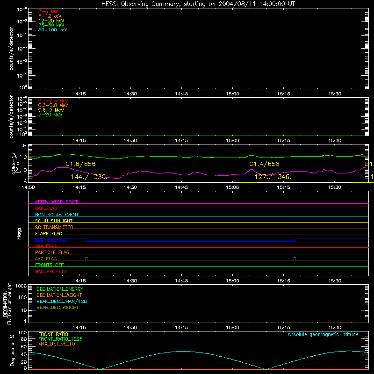Click the AAZ_FLAG label
The width and height of the screenshot is (374, 374).
(x=46, y=259)
